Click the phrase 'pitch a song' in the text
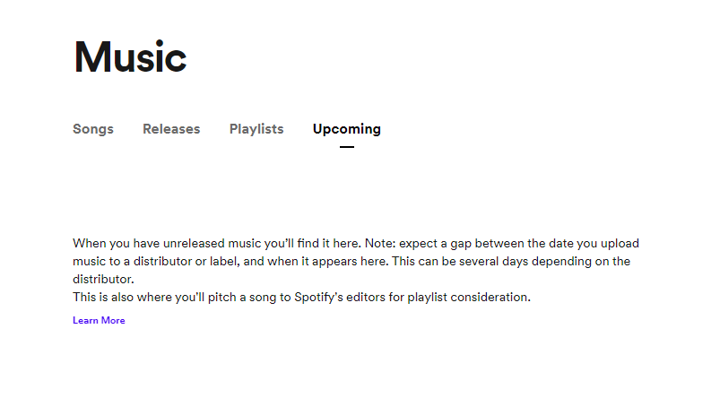 pos(242,298)
